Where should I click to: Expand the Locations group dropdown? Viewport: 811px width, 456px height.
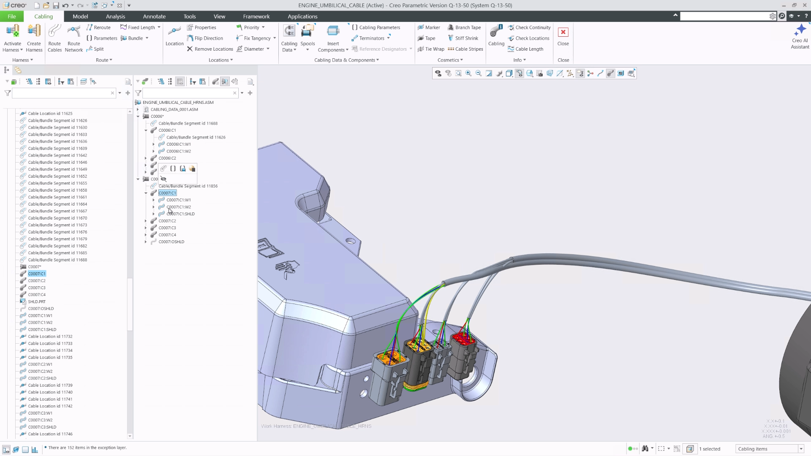tap(220, 60)
